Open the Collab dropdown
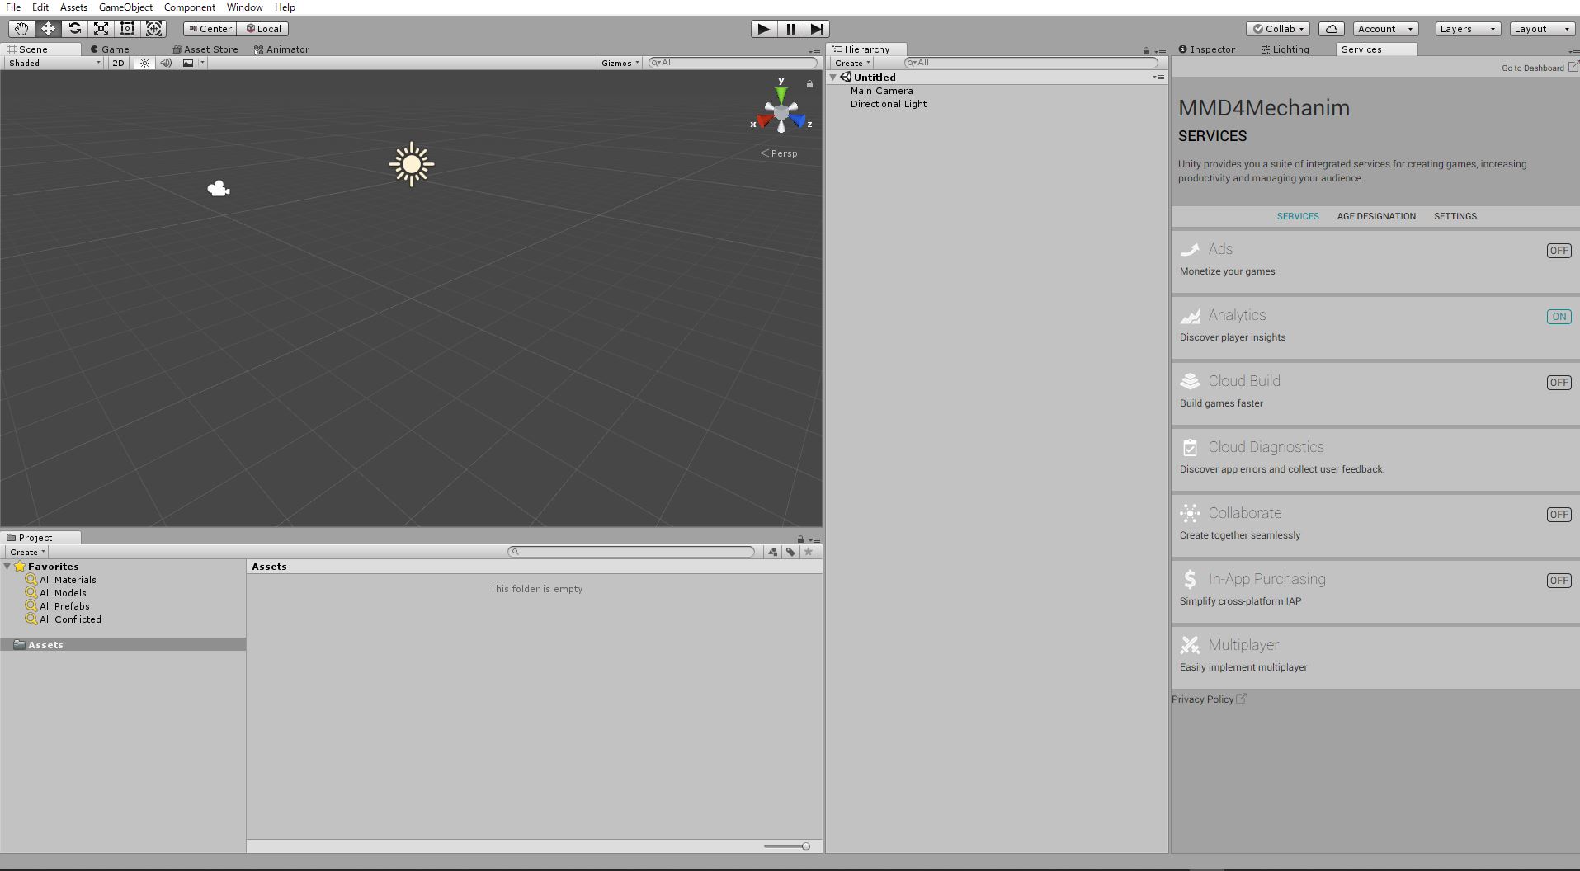Screen dimensions: 1580x871 point(1278,29)
